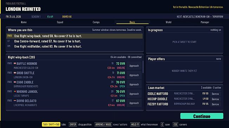This screenshot has width=229, height=128.
Task: Click the TAB / SHIFT+TAB key hint
Action: point(51,125)
